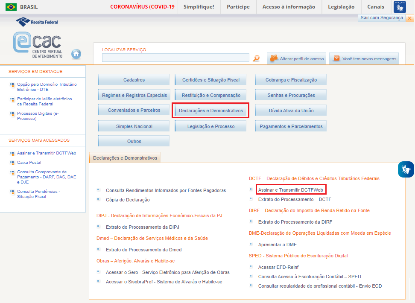Select Certidões e Situação Fiscal category
The height and width of the screenshot is (303, 415).
(x=210, y=80)
